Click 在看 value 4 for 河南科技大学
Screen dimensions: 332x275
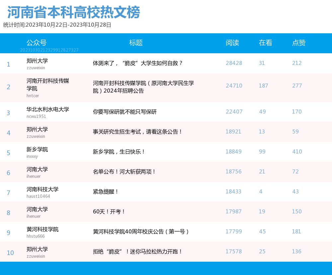pyautogui.click(x=261, y=191)
